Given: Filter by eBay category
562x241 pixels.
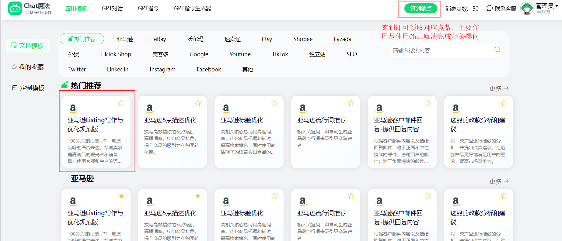Looking at the screenshot, I should 160,39.
